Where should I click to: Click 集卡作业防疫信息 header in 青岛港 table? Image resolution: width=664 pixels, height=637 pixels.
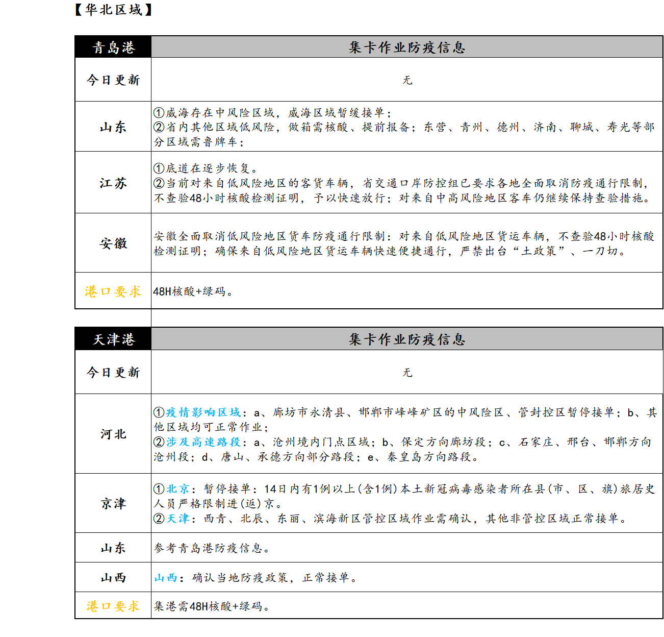[x=407, y=47]
